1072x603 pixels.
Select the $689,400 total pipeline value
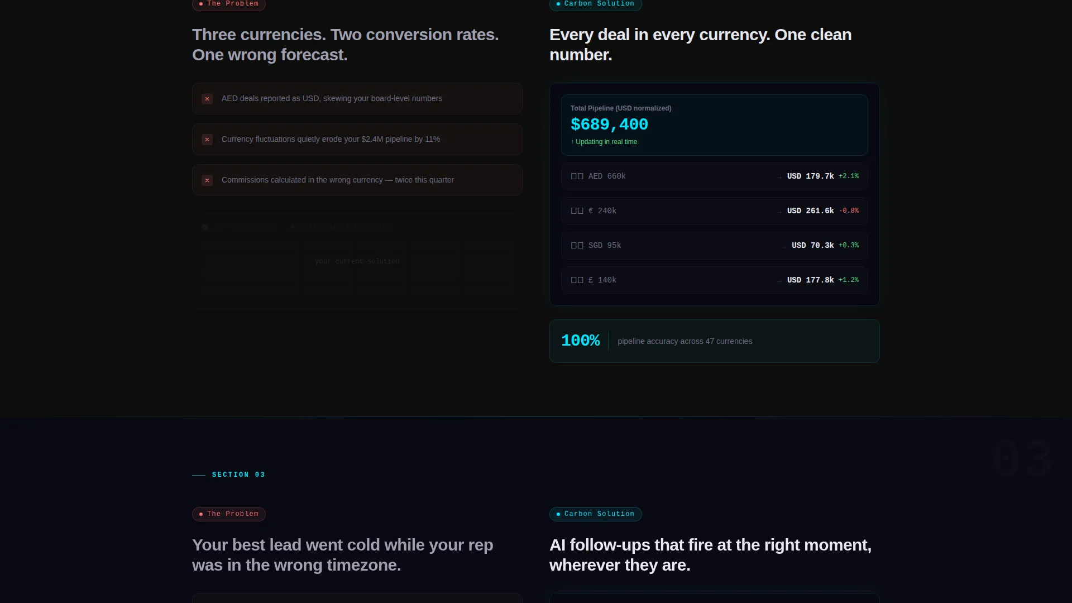(609, 125)
